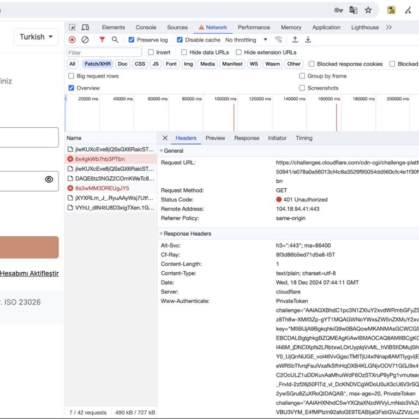Open network search magnifier
The height and width of the screenshot is (419, 419).
[115, 40]
